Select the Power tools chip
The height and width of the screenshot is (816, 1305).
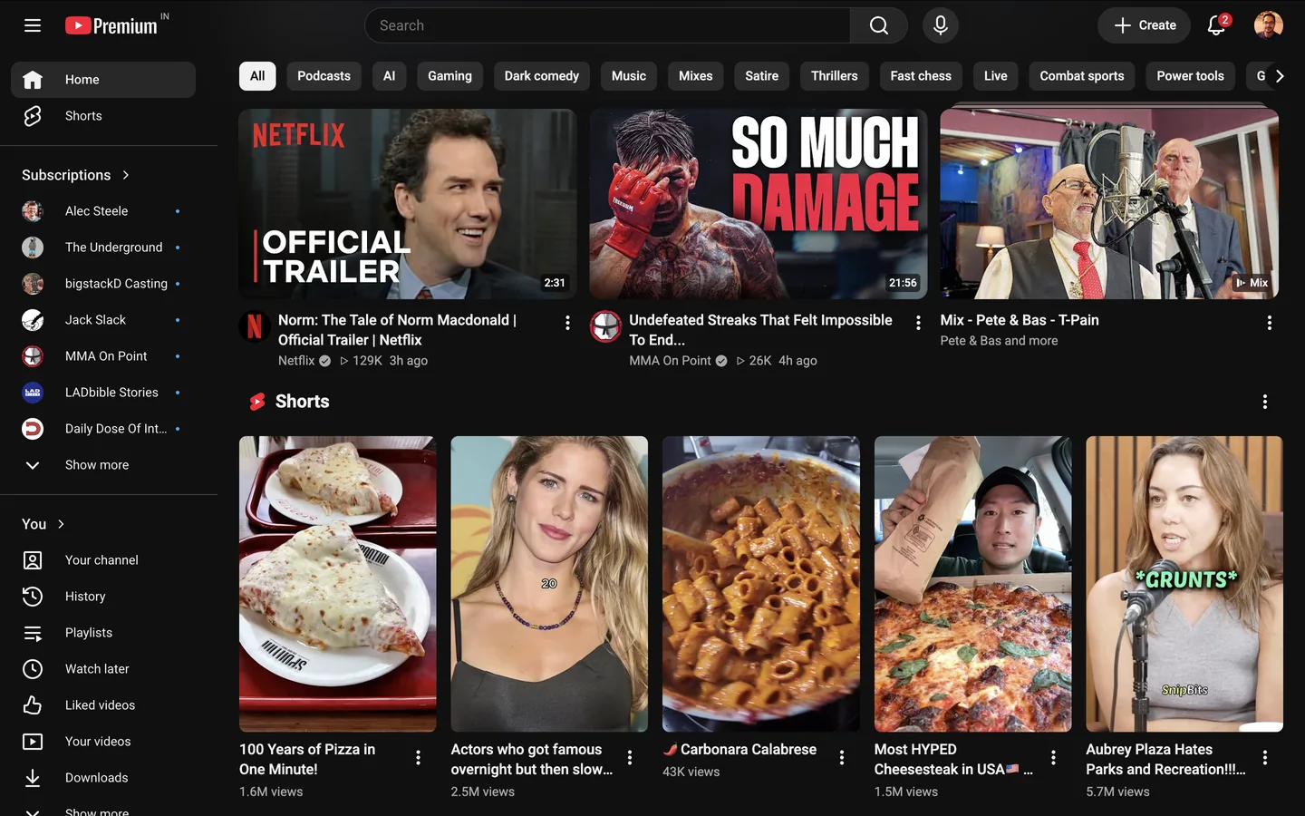click(1190, 76)
